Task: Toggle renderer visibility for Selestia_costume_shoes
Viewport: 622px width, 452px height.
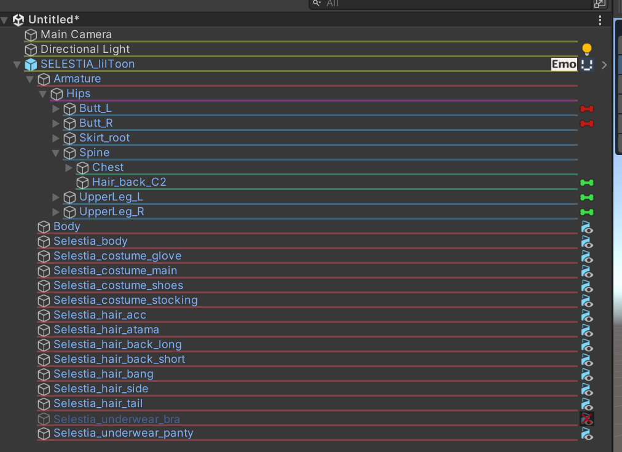Action: point(587,286)
